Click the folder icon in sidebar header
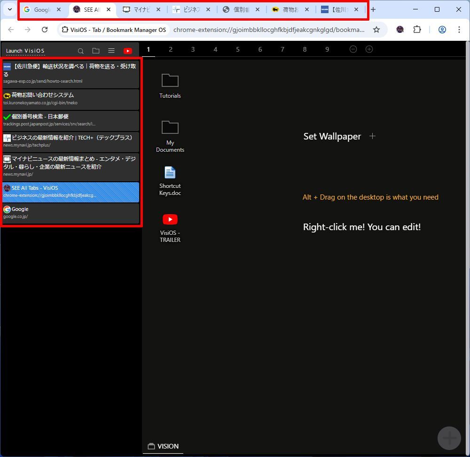470x457 pixels. [96, 51]
